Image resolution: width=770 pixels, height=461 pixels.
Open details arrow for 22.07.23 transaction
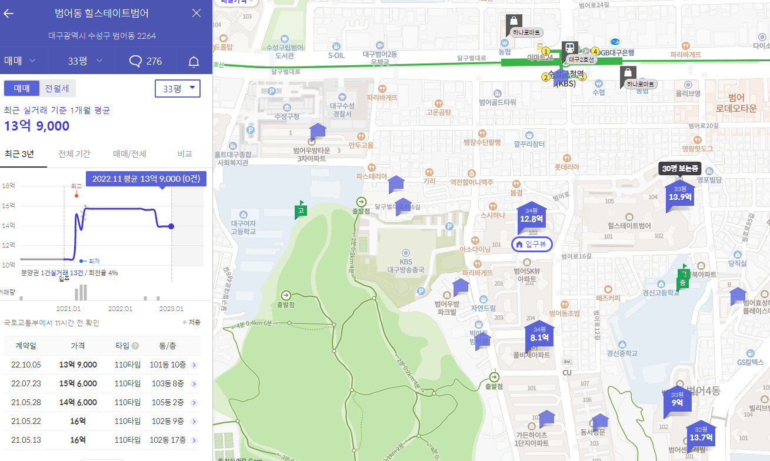[194, 384]
